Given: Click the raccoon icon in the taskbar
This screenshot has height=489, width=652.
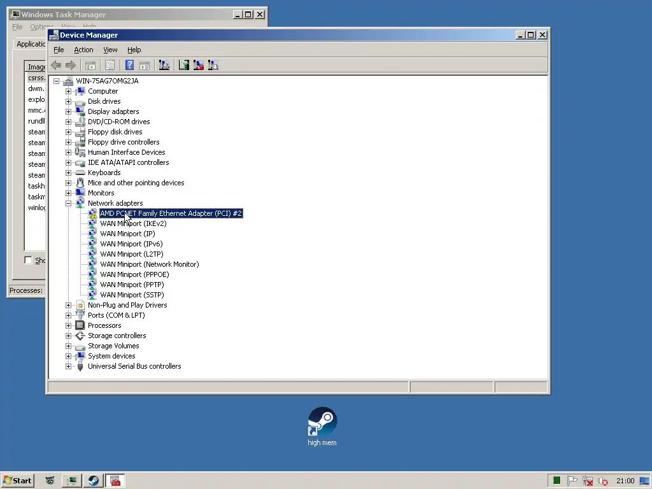Looking at the screenshot, I should (x=50, y=481).
